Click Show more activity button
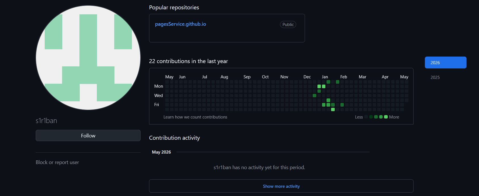 [281, 186]
